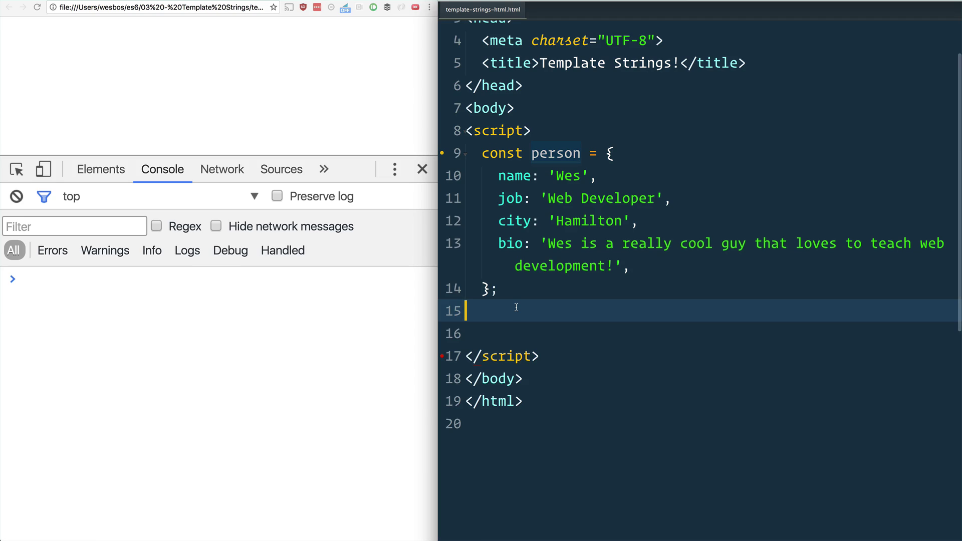Open the site info icon in the address bar
This screenshot has width=962, height=541.
53,7
